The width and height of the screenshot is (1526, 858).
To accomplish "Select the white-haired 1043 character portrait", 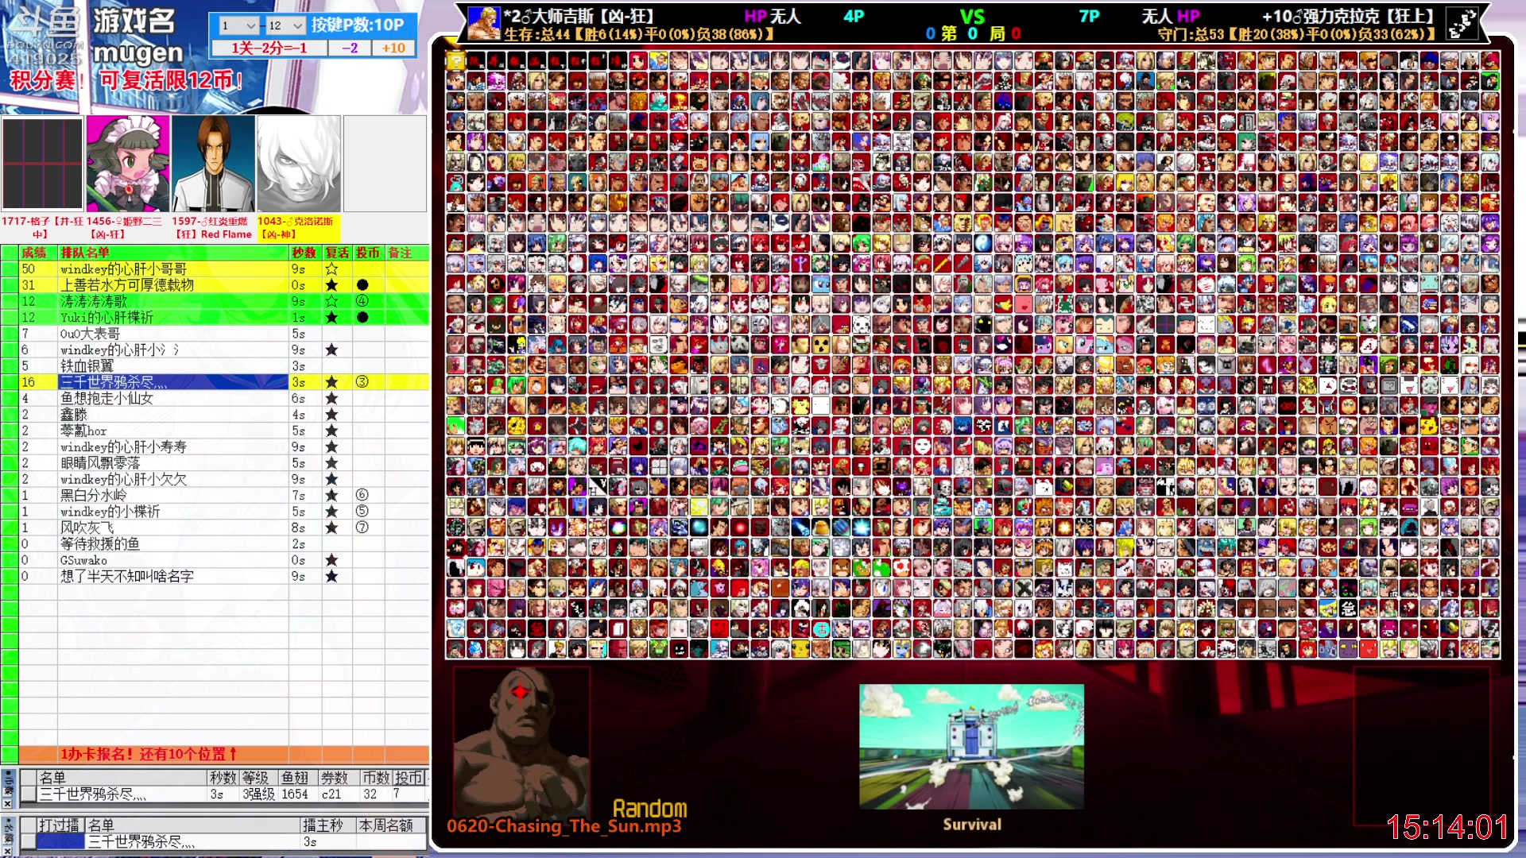I will pyautogui.click(x=300, y=164).
